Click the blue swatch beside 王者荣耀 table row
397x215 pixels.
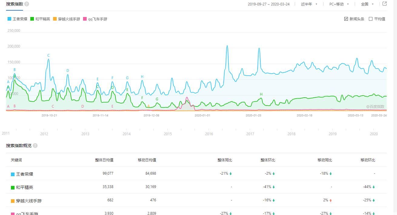click(13, 174)
